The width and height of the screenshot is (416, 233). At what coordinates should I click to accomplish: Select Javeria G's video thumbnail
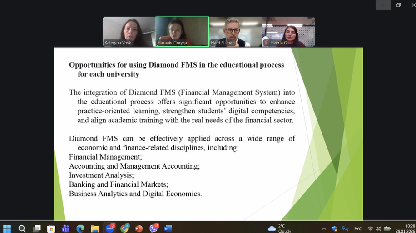288,31
